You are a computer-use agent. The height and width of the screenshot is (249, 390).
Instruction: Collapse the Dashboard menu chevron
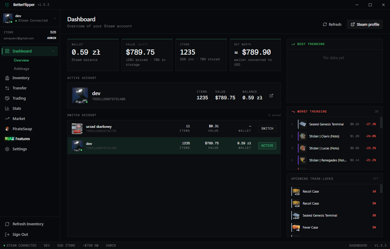(53, 51)
